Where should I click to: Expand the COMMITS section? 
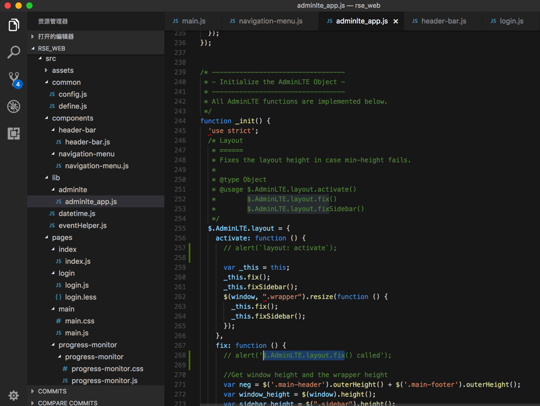pos(52,391)
